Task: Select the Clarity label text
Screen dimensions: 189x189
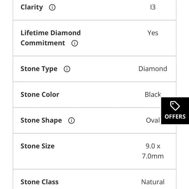Action: coord(32,7)
